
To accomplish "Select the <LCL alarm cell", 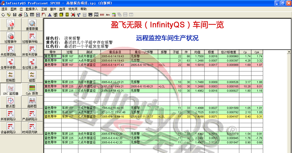I will click(x=164, y=86).
